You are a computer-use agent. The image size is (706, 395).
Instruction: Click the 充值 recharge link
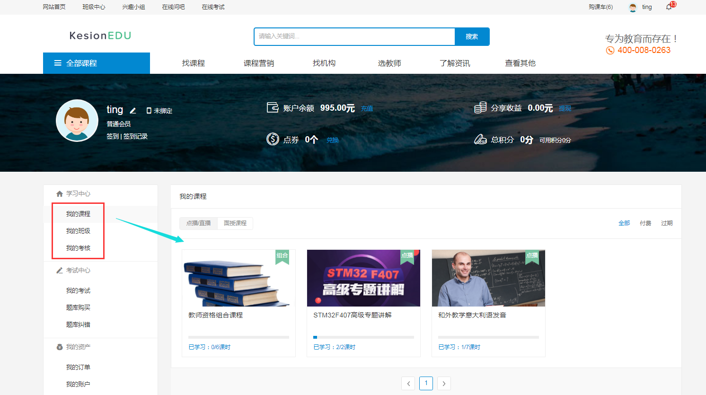coord(367,108)
